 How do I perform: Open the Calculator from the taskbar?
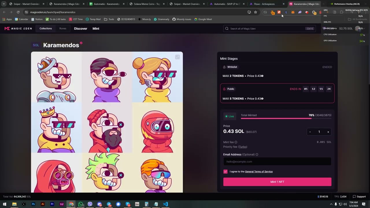147,204
